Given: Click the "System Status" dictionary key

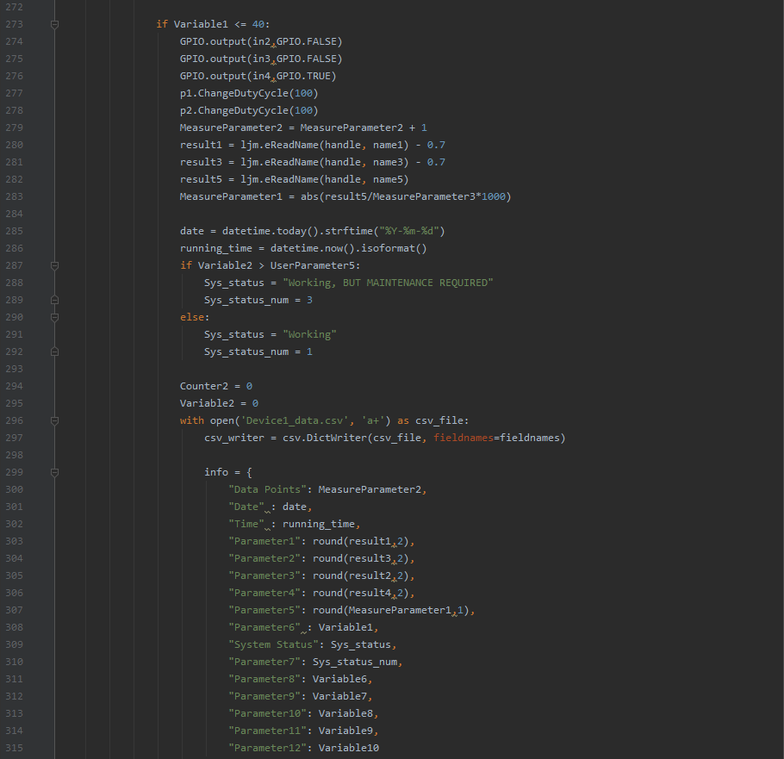Looking at the screenshot, I should (x=273, y=645).
